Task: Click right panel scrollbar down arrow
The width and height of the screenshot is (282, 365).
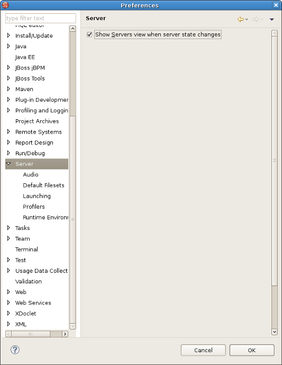Action: 275,332
